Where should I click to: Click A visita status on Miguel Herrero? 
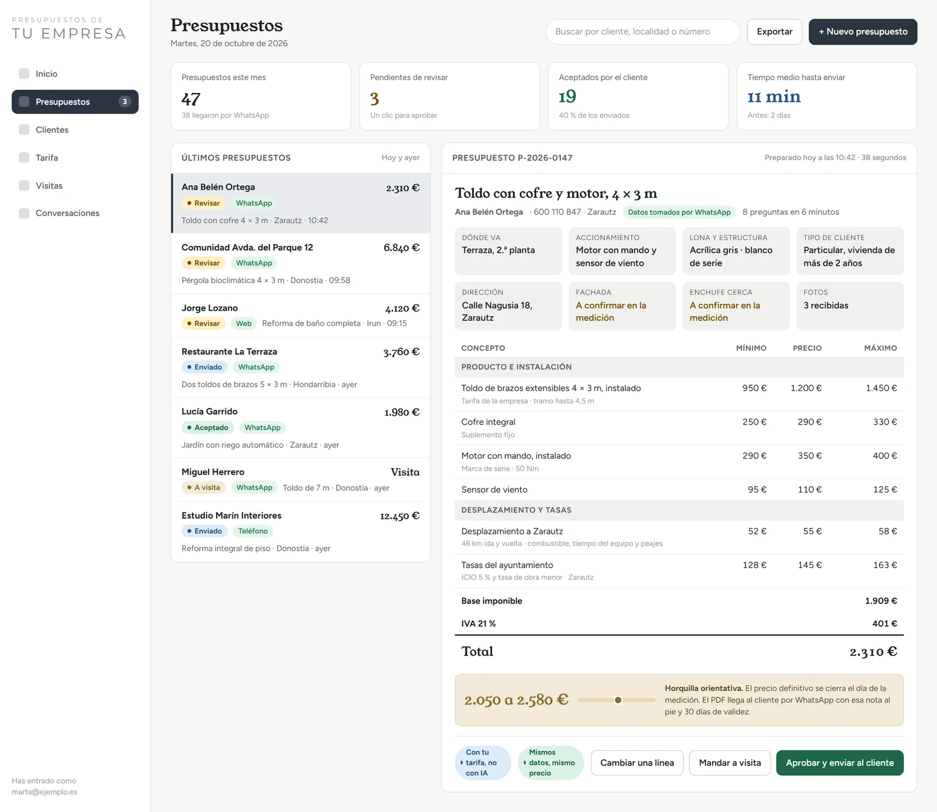(204, 488)
